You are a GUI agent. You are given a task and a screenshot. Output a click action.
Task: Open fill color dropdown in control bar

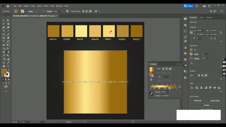19,11
